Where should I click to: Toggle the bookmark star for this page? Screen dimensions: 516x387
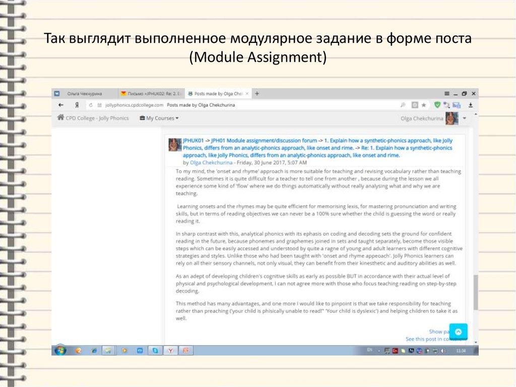pos(424,105)
